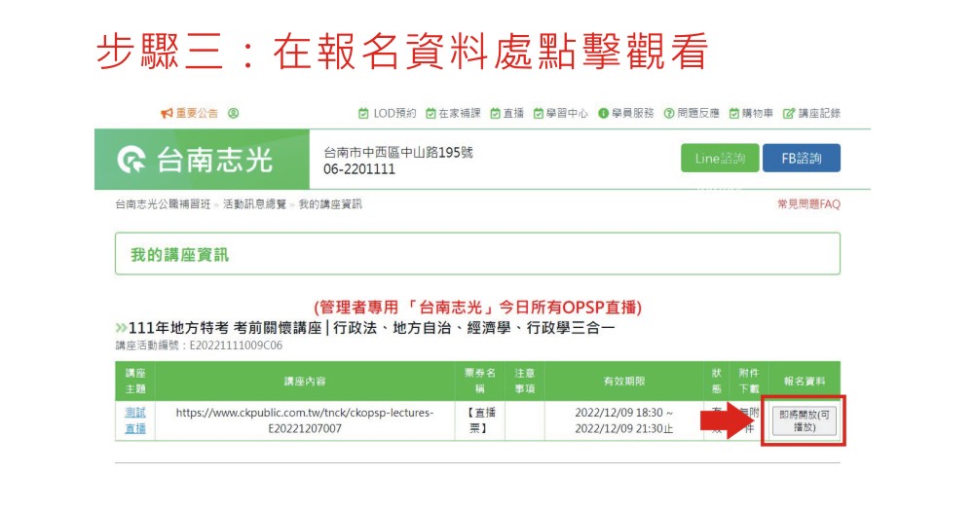
Task: Click the 學員服務 info icon
Action: pyautogui.click(x=603, y=113)
